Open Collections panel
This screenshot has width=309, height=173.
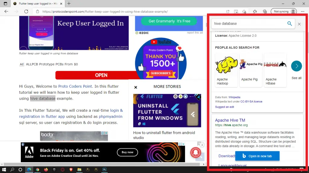[x=265, y=11]
